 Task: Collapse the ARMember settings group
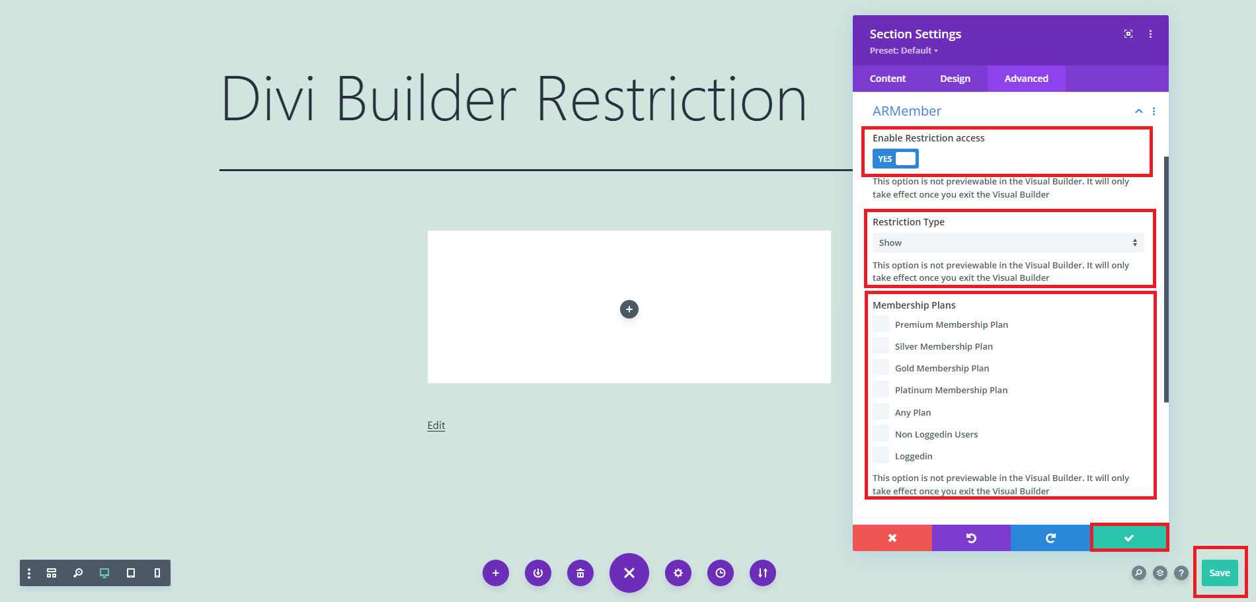tap(1138, 111)
